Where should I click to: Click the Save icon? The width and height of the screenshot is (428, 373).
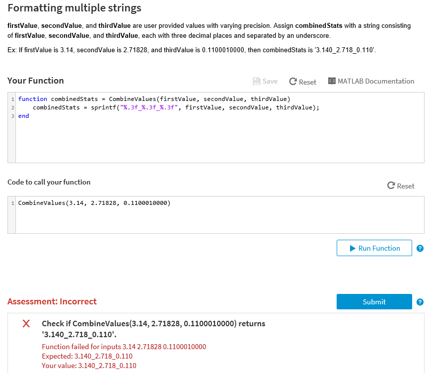click(x=256, y=82)
